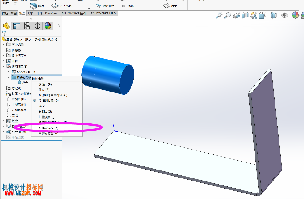Select 材质 <未指定> item

(19, 94)
